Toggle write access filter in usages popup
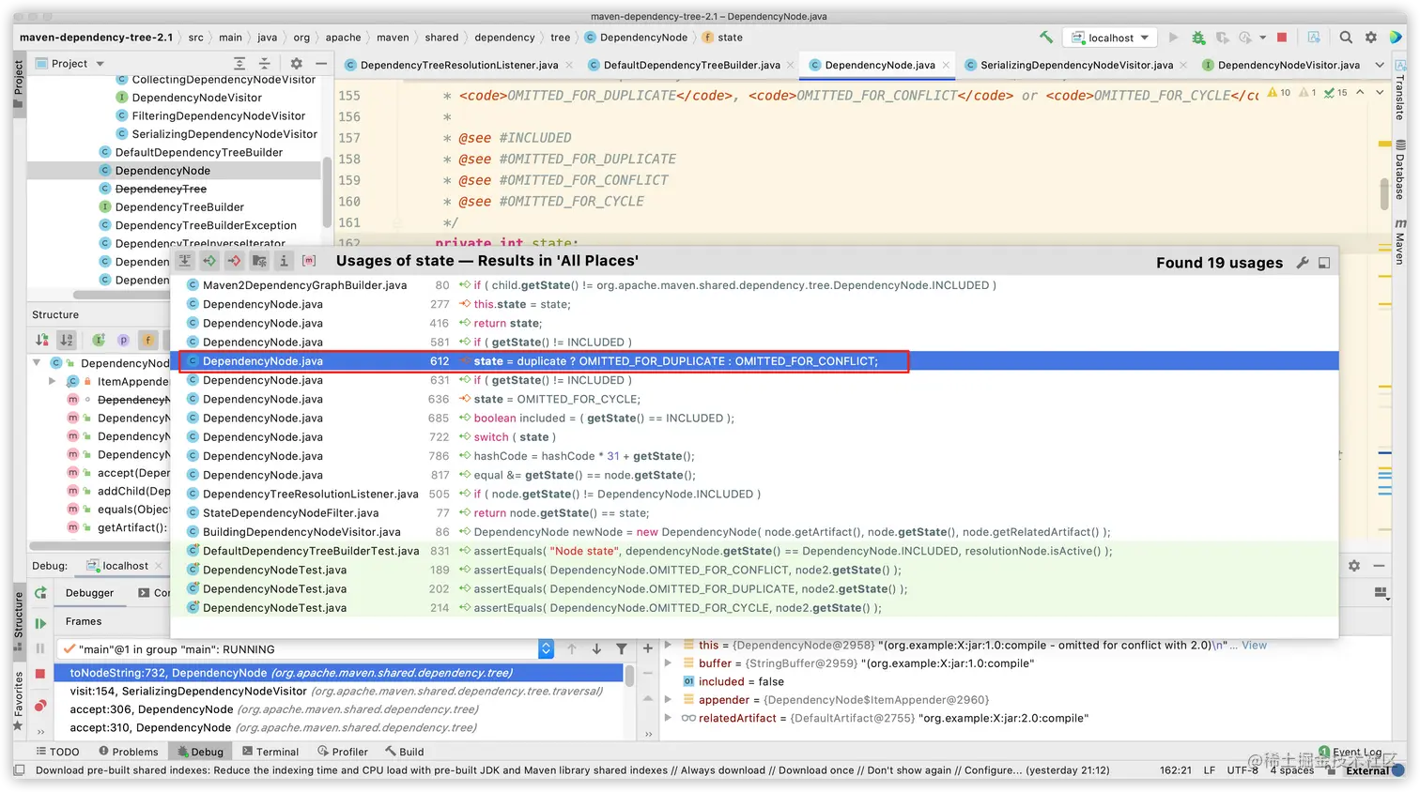The image size is (1420, 792). pos(234,261)
